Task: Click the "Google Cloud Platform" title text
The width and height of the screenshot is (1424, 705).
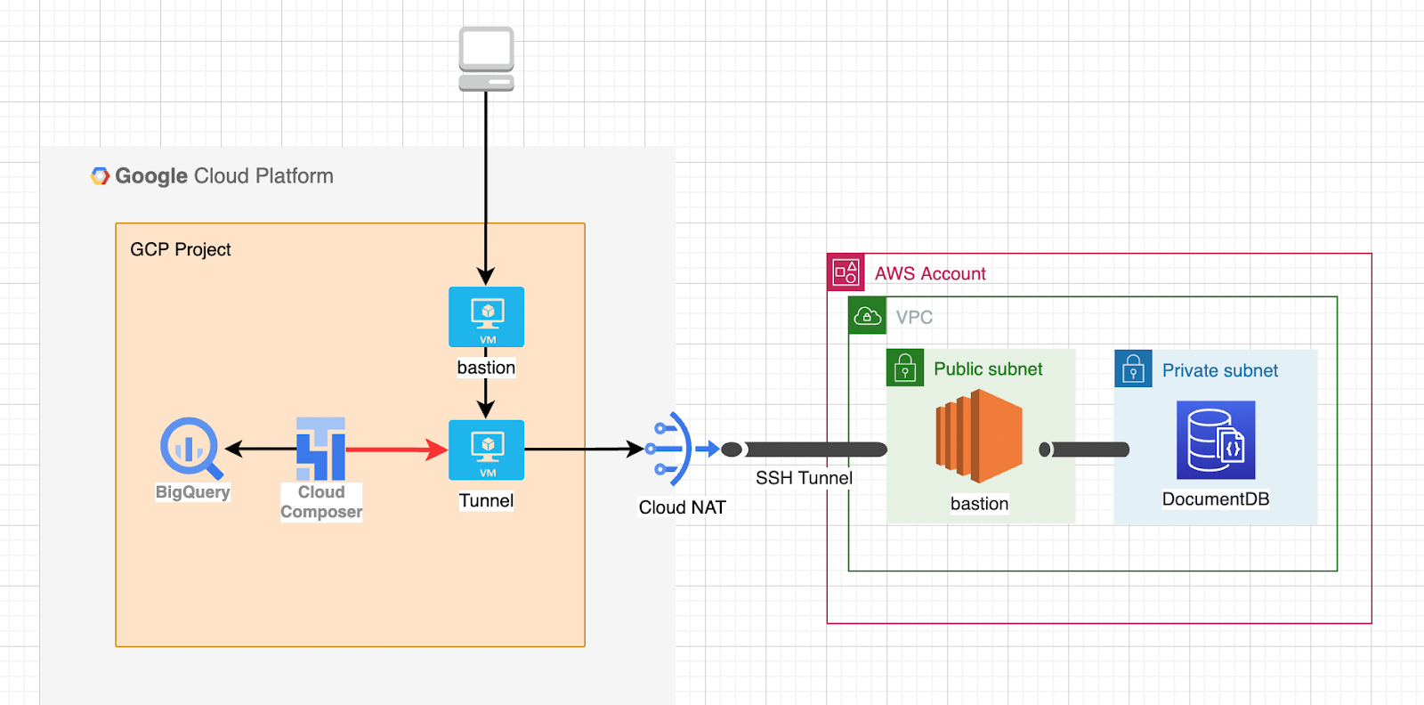Action: [224, 176]
